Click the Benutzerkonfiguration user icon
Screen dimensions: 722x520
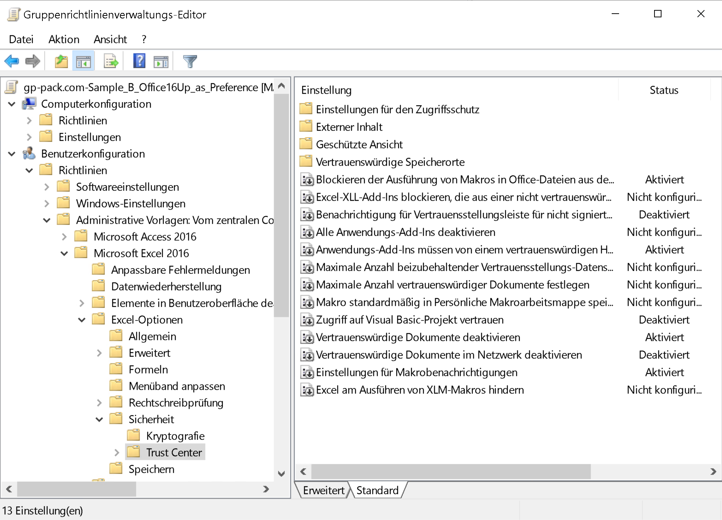pos(29,153)
